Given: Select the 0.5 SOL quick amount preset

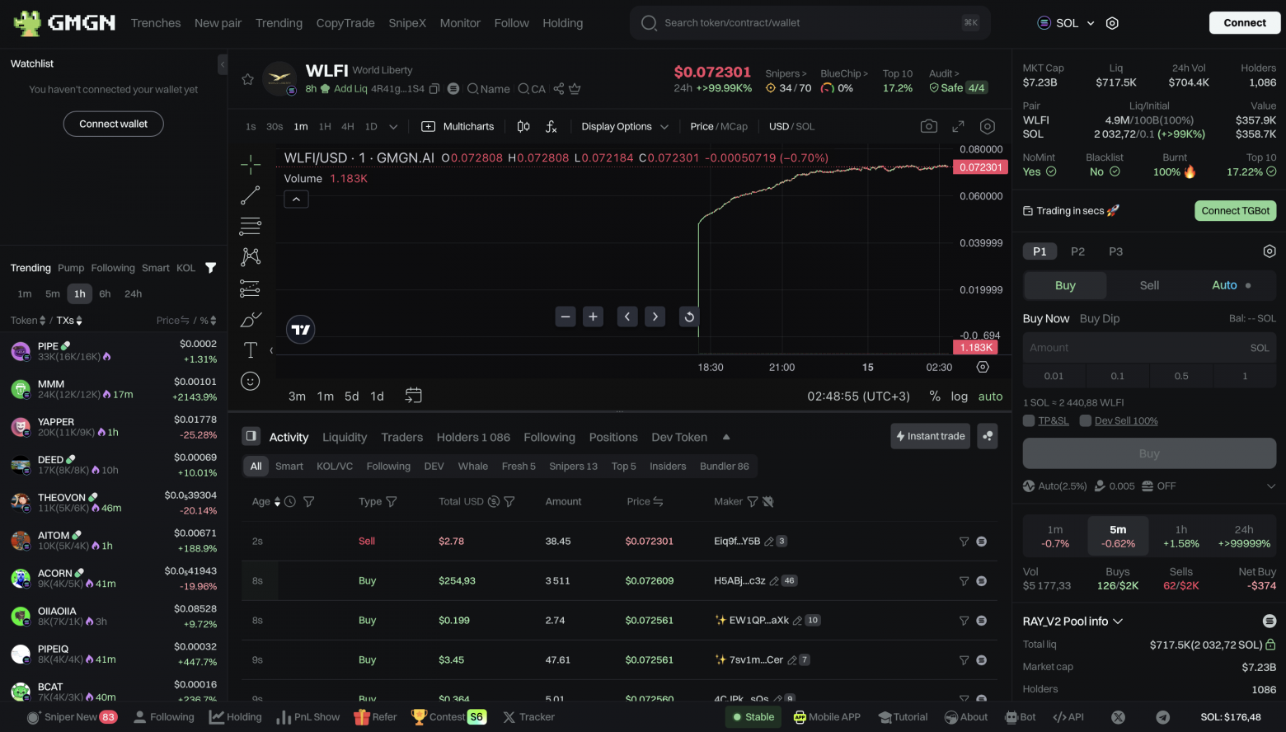Looking at the screenshot, I should point(1180,376).
